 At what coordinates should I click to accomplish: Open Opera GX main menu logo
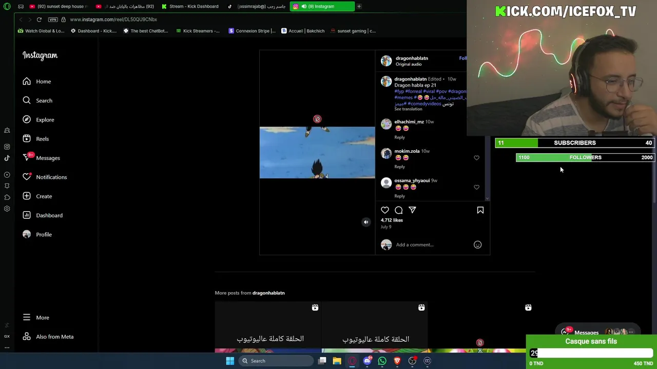[x=7, y=6]
